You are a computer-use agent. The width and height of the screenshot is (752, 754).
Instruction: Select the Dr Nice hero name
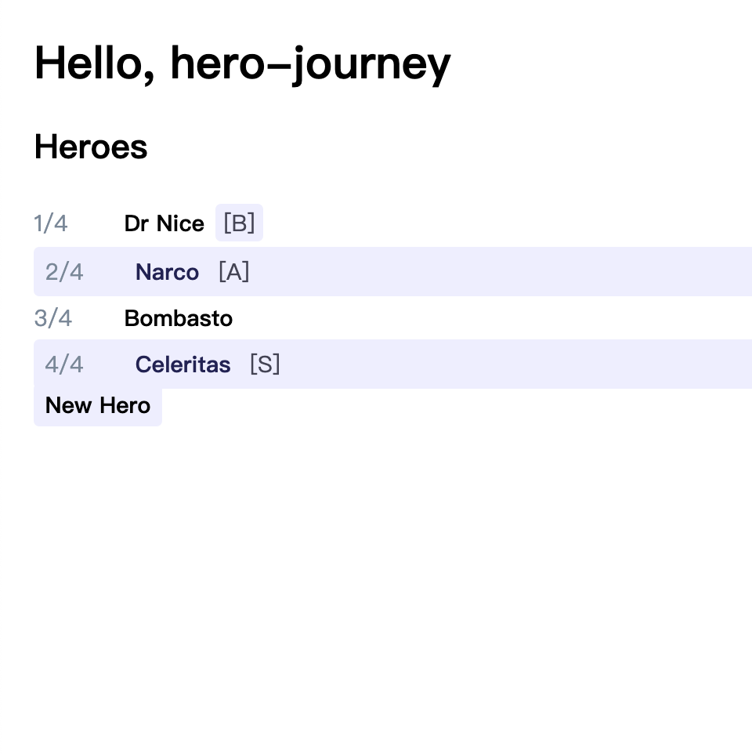click(164, 223)
